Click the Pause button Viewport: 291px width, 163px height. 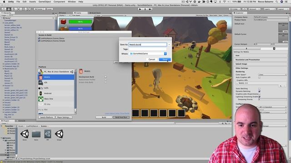tap(145, 9)
